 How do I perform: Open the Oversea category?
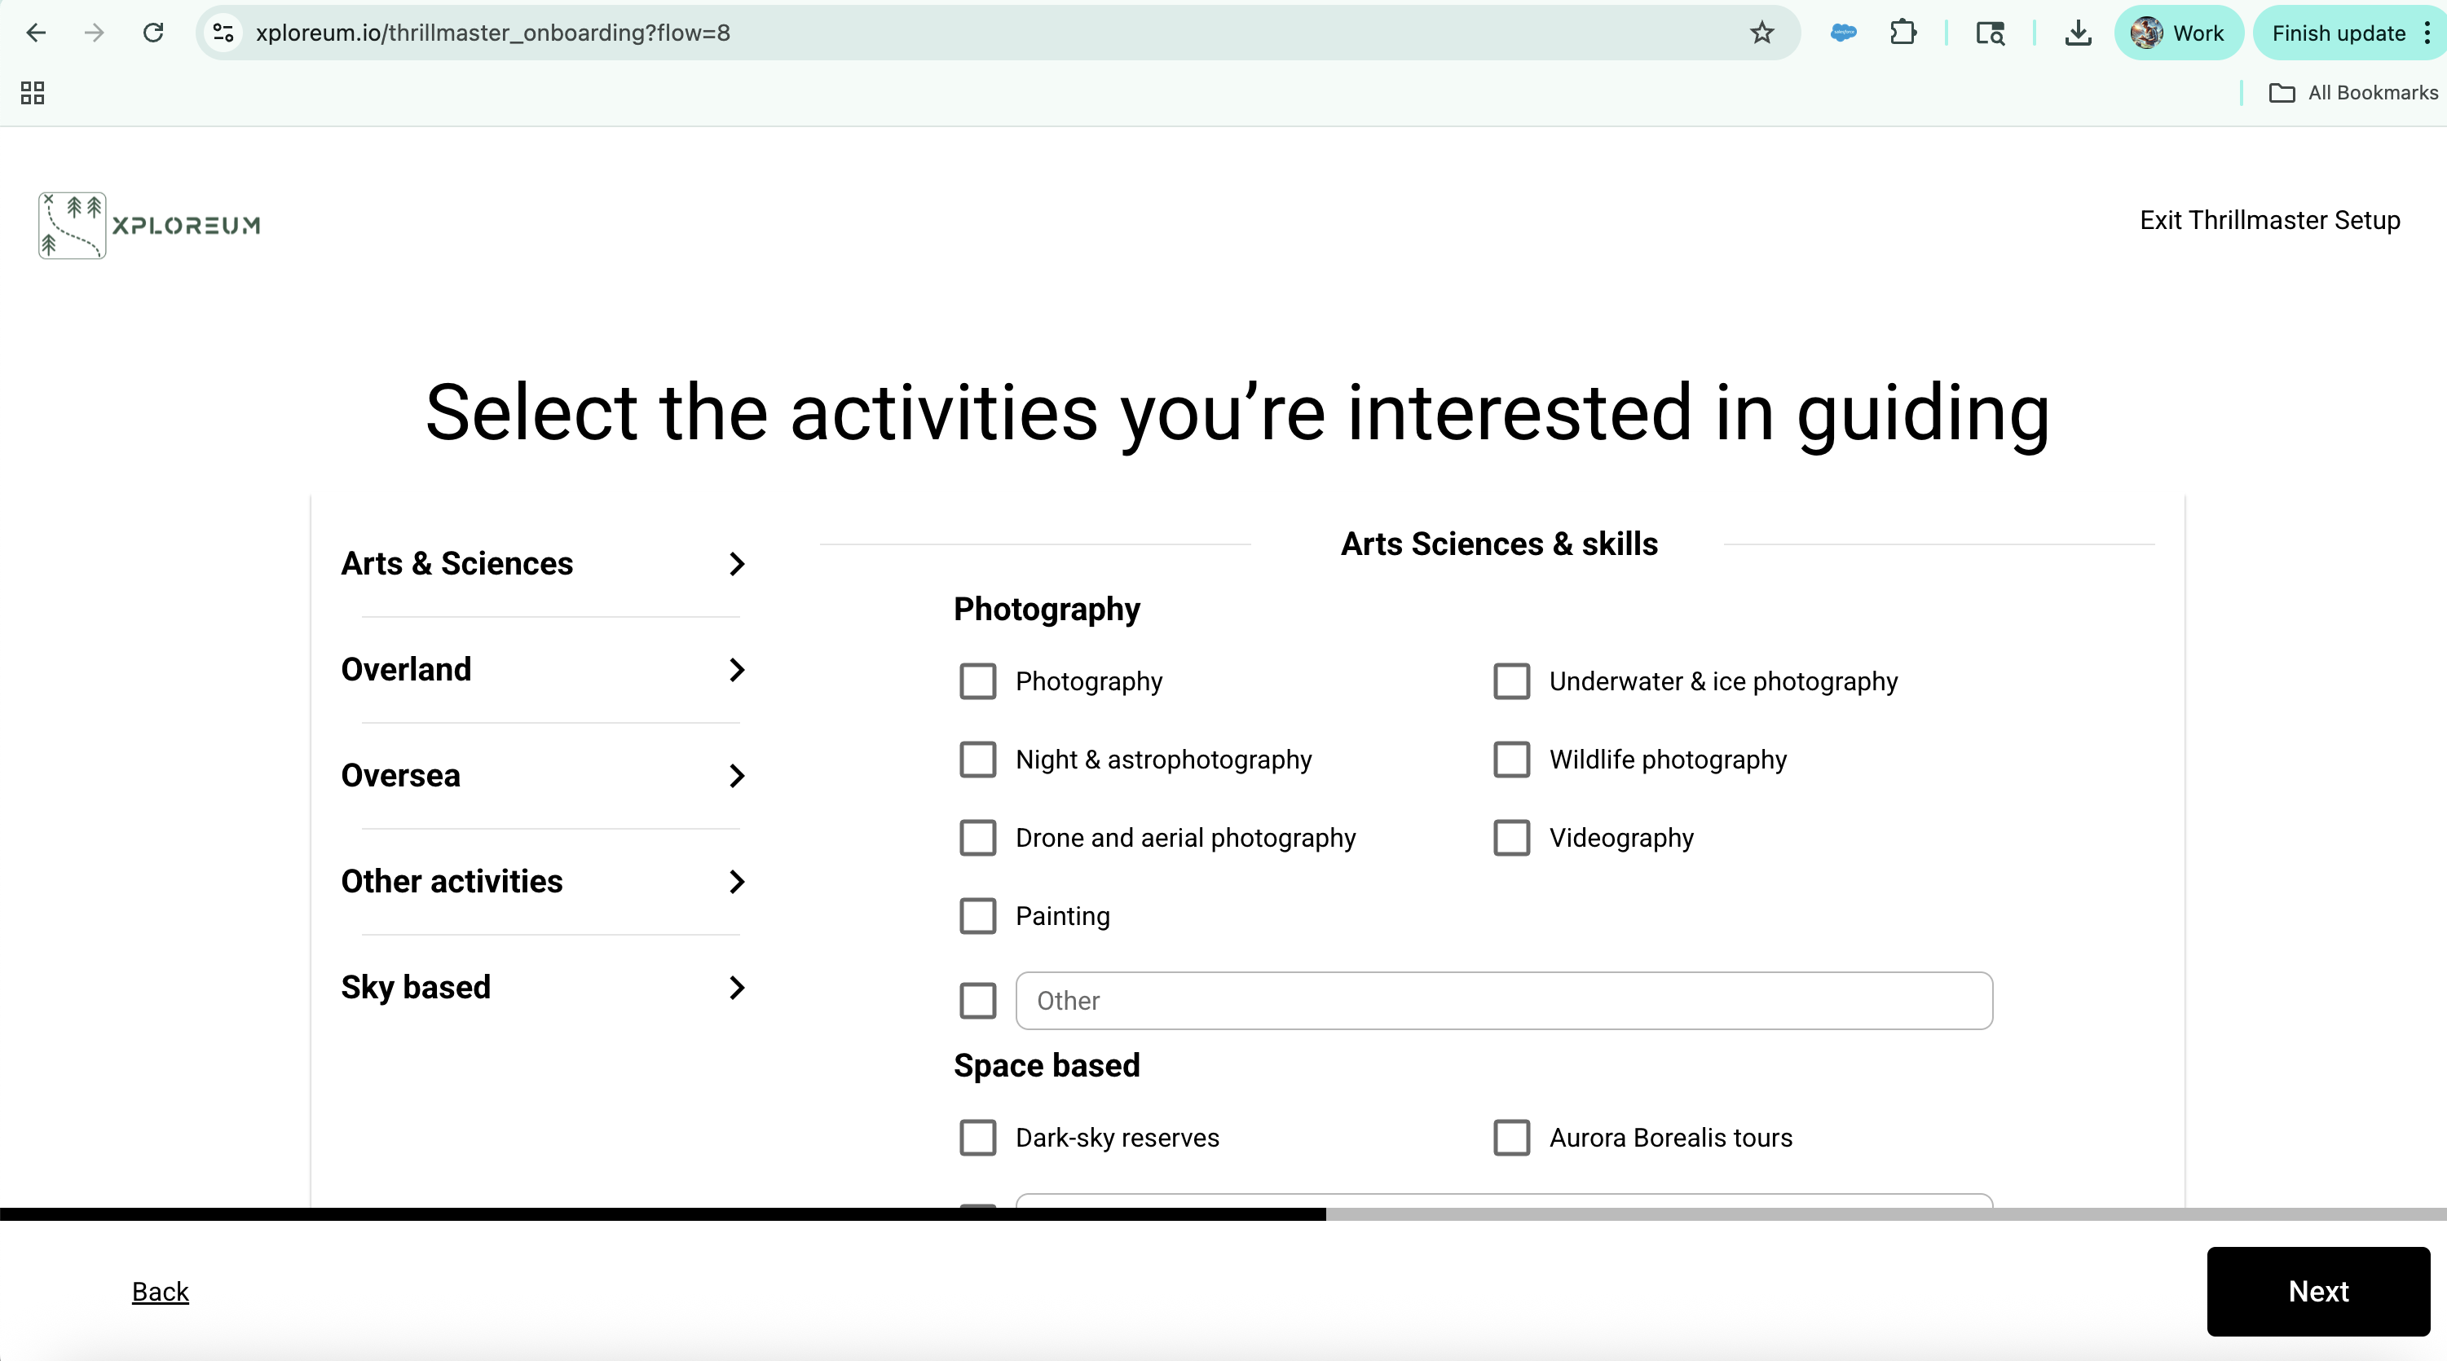tap(545, 776)
